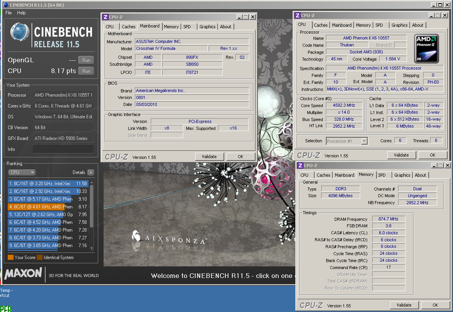Click the ranking list scroll up arrow
Screen dimensions: 453x312
point(92,182)
